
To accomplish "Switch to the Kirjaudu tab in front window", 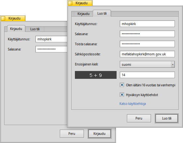I will coord(83,14).
